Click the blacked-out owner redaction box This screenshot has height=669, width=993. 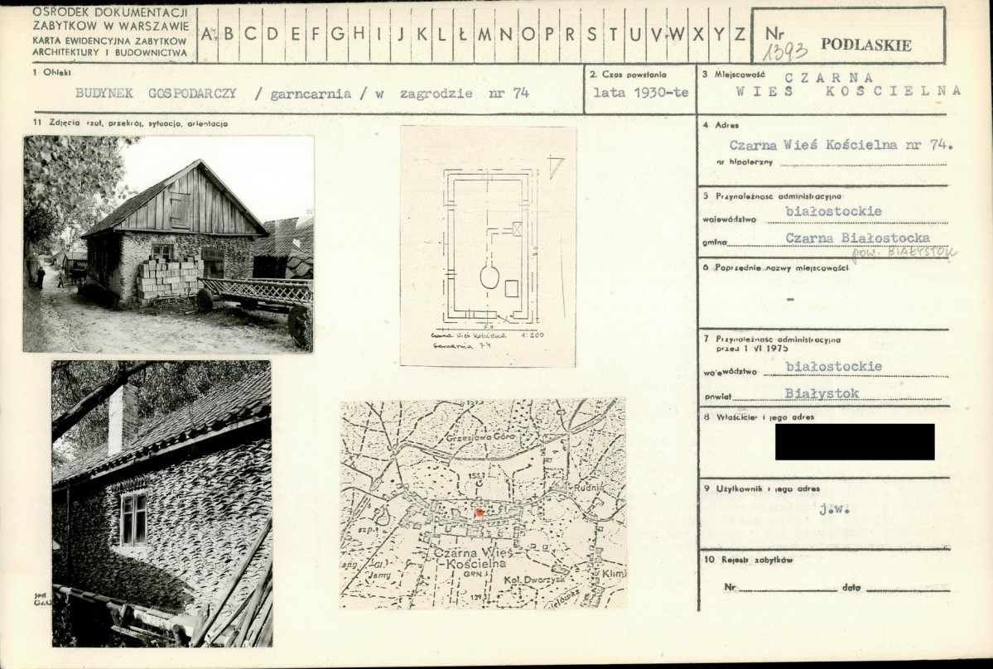(855, 442)
